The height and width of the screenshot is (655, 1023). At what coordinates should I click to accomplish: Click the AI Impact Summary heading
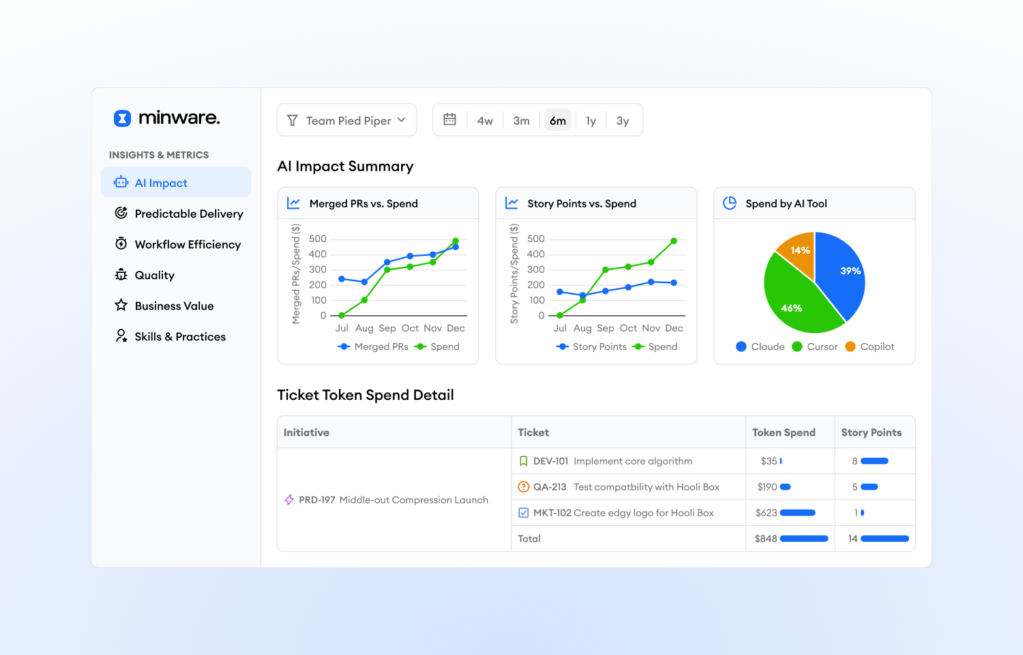tap(345, 166)
